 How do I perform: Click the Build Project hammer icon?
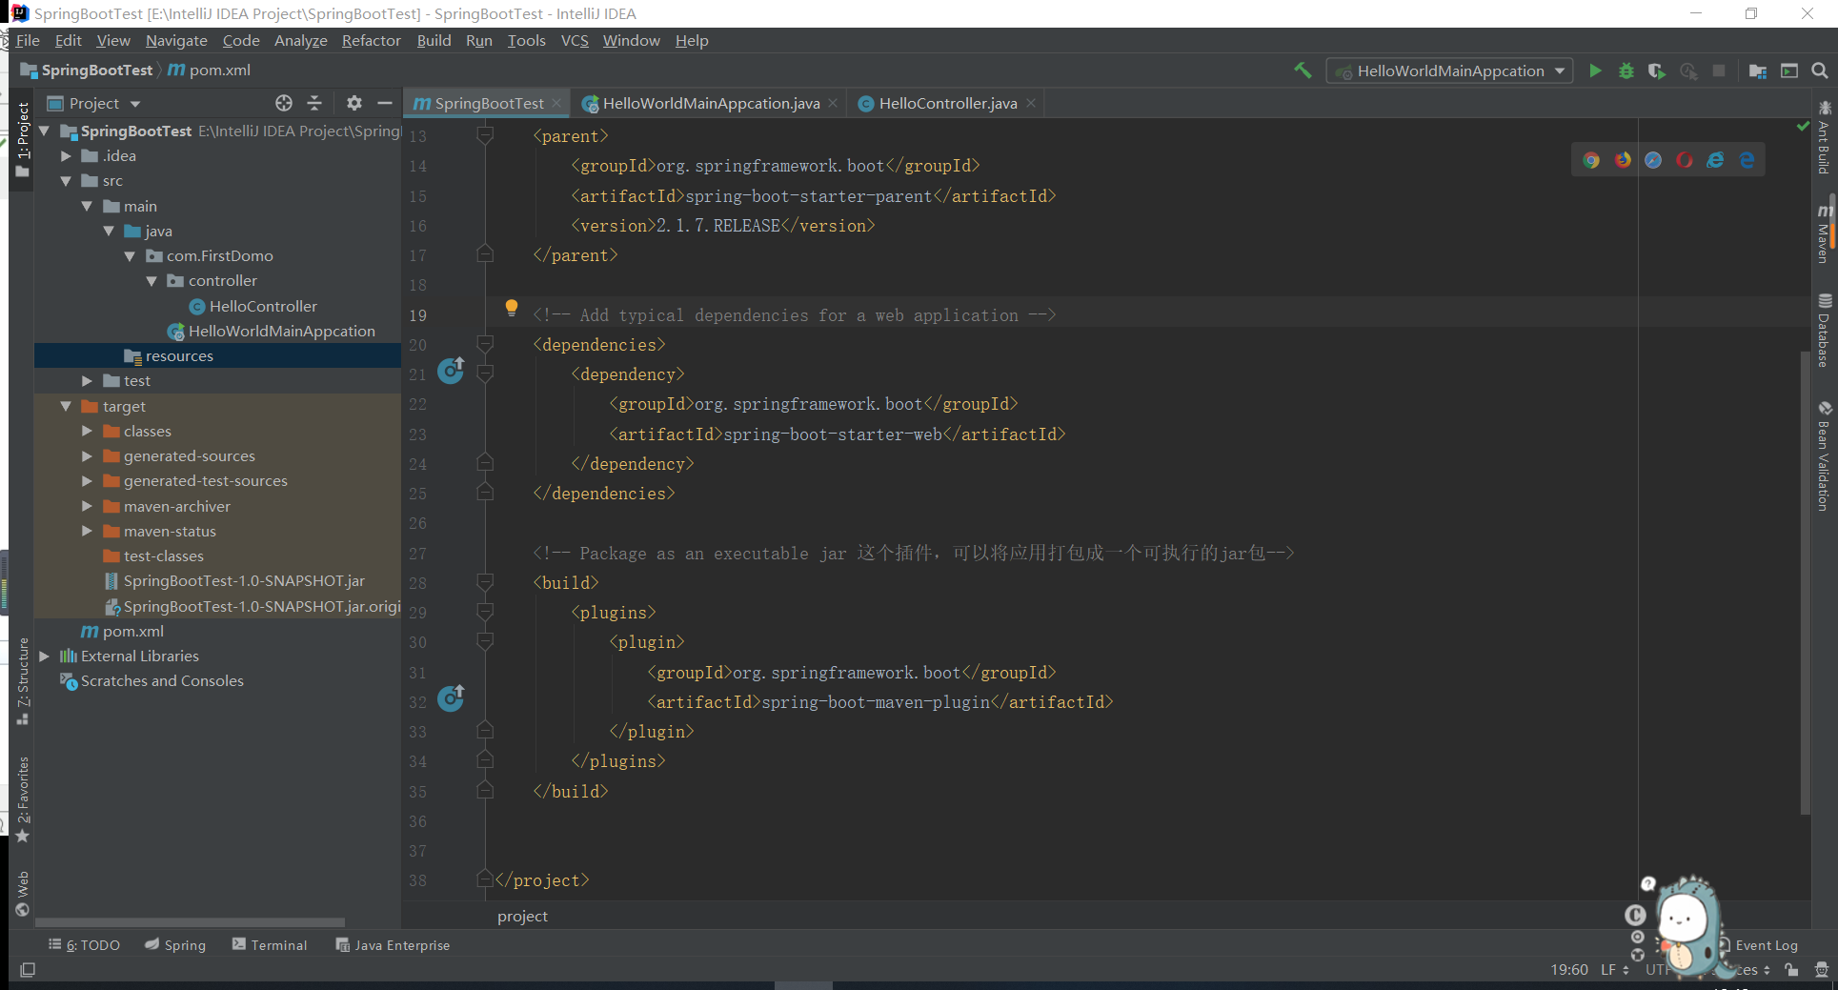(x=1302, y=71)
